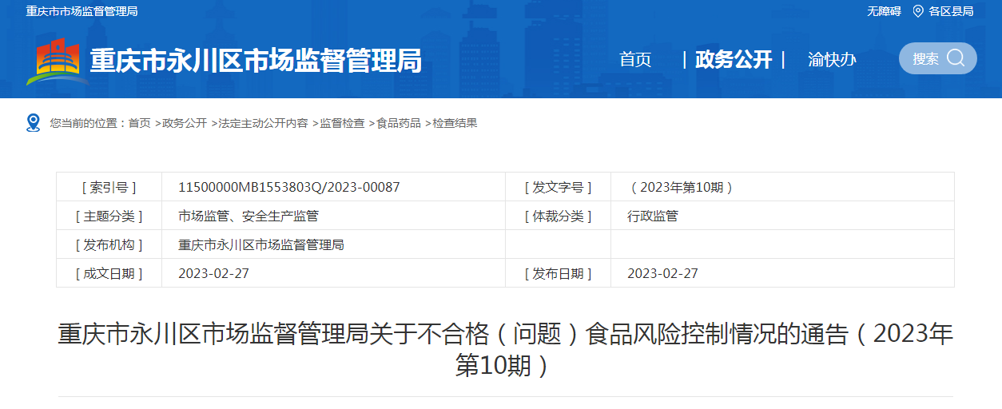Click breadcrumb 监督检查 link
Screen dimensions: 1002x409
click(x=342, y=123)
